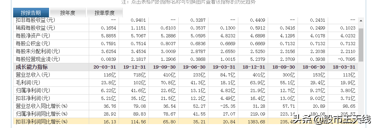The image size is (375, 128).
Task: Click net assets per share value 5.8855
Action: (108, 36)
